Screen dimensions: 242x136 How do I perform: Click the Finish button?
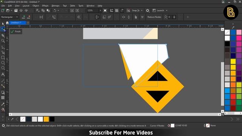click(x=16, y=31)
